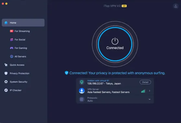
Task: Click the Detail button
Action: point(145,82)
